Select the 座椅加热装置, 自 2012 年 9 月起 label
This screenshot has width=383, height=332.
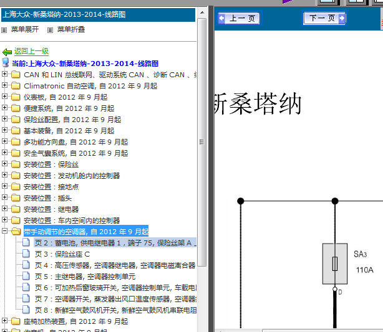tap(75, 321)
